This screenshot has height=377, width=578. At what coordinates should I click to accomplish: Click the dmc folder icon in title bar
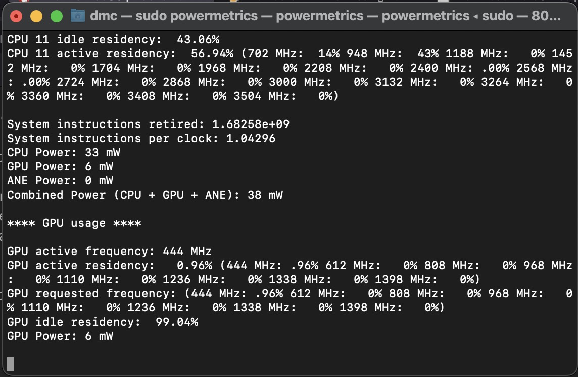point(77,16)
